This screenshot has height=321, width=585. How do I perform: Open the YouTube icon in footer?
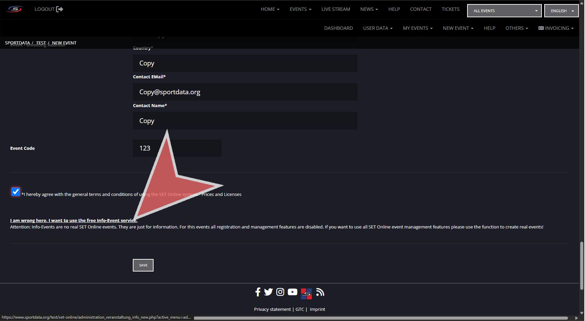(x=292, y=292)
